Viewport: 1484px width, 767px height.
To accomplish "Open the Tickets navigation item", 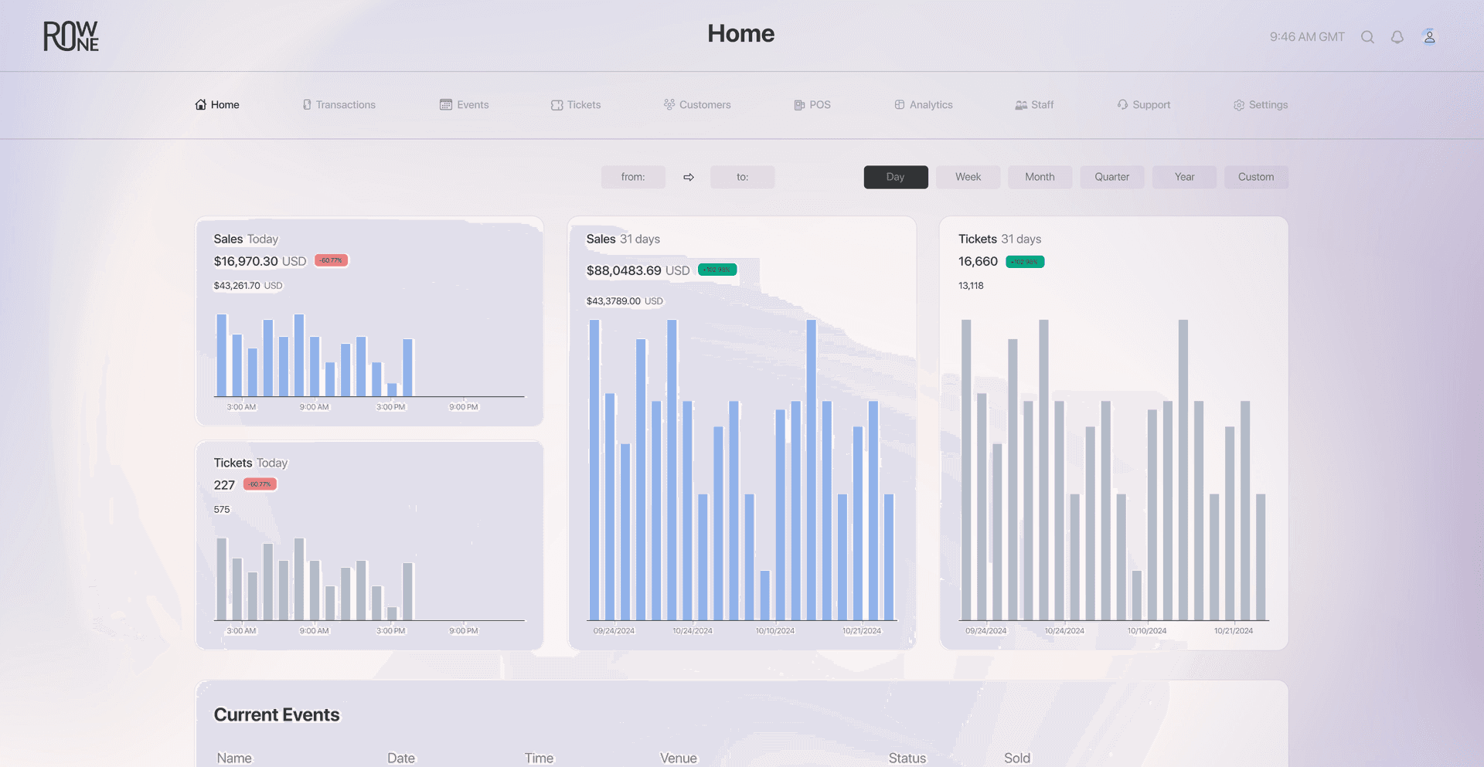I will click(576, 105).
